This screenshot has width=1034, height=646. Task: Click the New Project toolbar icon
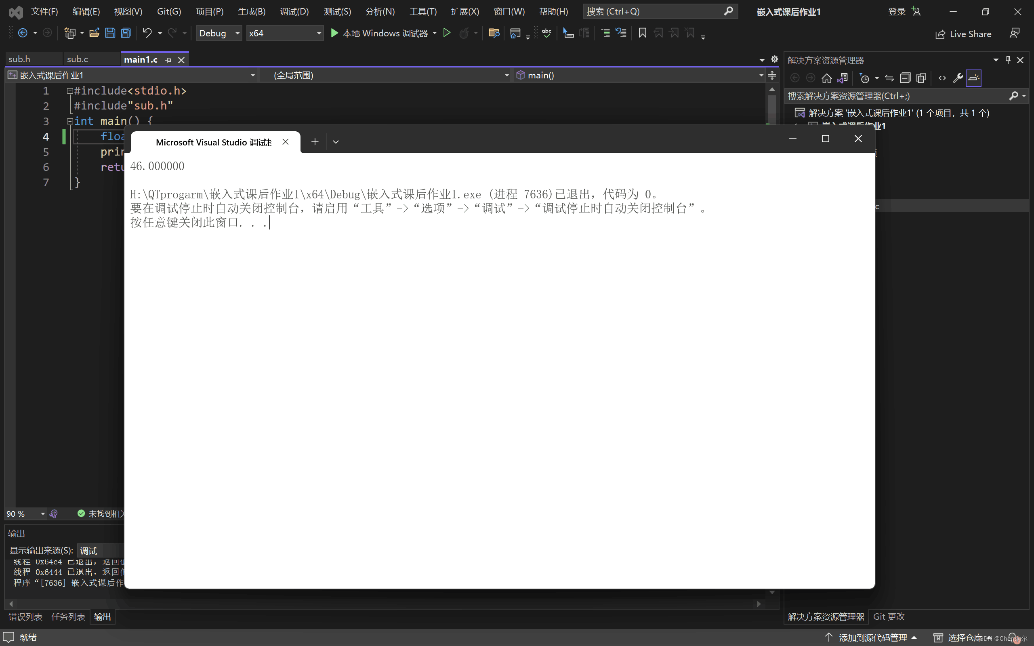pos(69,33)
